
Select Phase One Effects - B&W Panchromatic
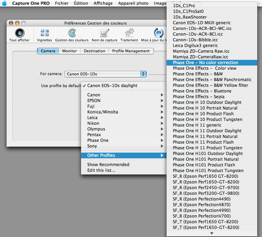point(212,80)
